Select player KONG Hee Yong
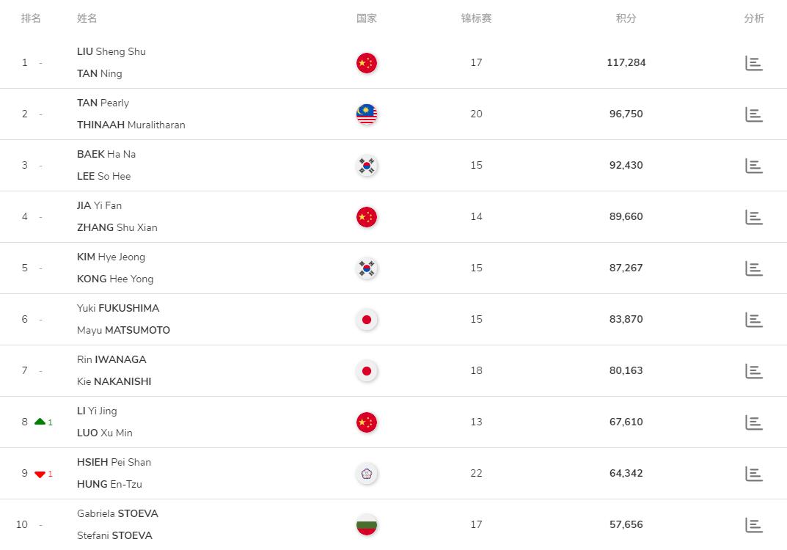787x550 pixels. [x=115, y=279]
